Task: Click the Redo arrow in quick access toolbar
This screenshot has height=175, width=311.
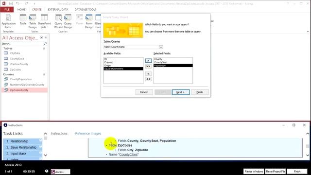Action: [x=26, y=3]
